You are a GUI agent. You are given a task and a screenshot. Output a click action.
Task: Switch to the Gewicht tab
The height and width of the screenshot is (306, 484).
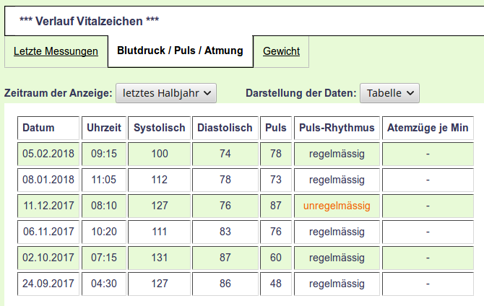pos(281,51)
